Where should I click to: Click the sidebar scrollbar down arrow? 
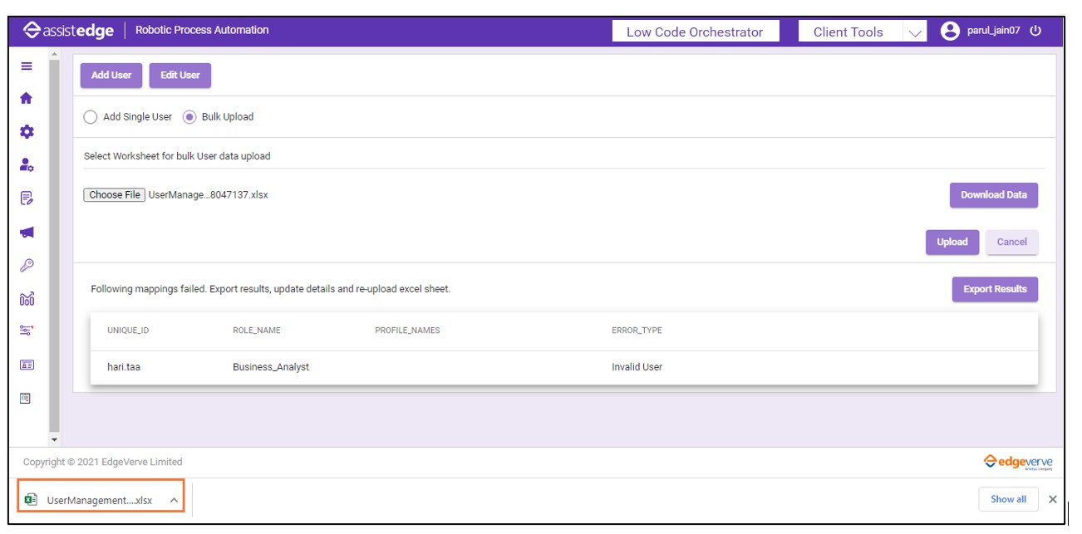coord(55,438)
